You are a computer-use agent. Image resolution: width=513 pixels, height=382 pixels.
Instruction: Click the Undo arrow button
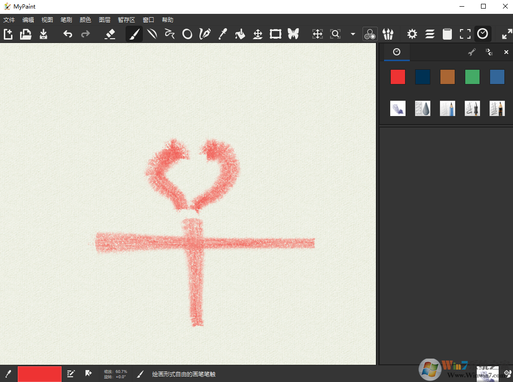click(67, 33)
